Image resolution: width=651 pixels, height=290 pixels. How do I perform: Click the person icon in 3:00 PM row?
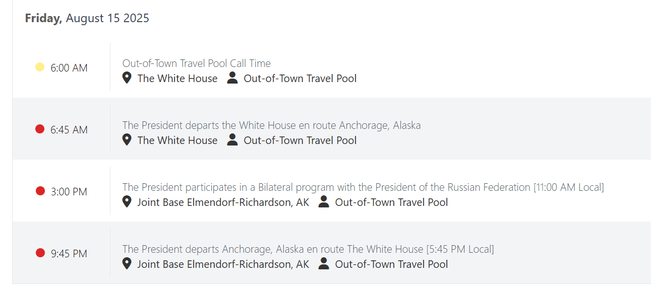point(324,202)
